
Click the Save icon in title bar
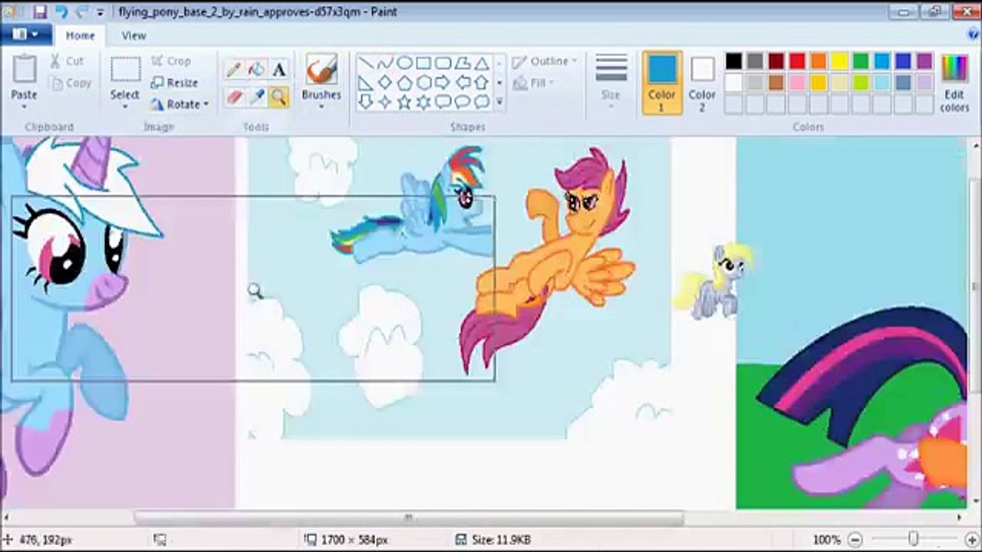(39, 11)
